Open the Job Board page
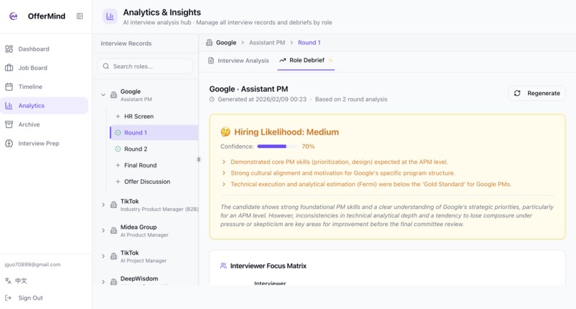 44,68
